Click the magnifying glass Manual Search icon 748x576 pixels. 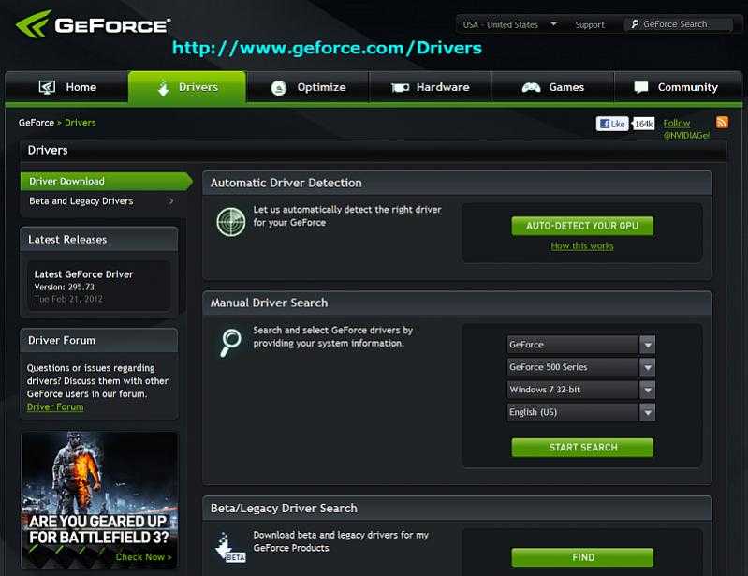coord(230,343)
